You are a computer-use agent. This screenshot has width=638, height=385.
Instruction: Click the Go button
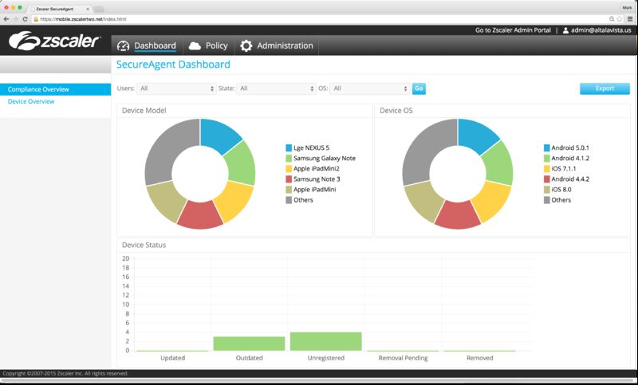click(419, 88)
